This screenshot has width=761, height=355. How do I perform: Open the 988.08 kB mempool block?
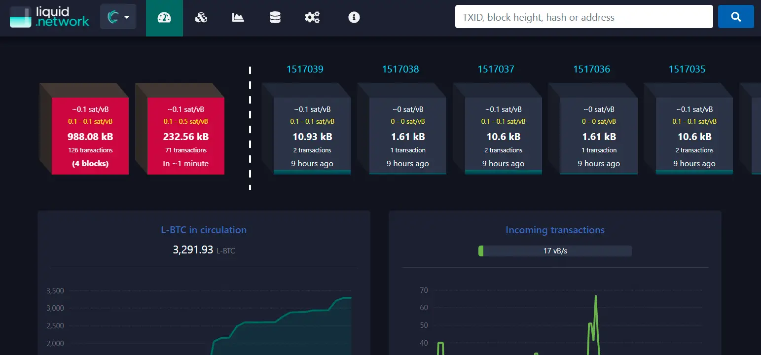click(90, 136)
